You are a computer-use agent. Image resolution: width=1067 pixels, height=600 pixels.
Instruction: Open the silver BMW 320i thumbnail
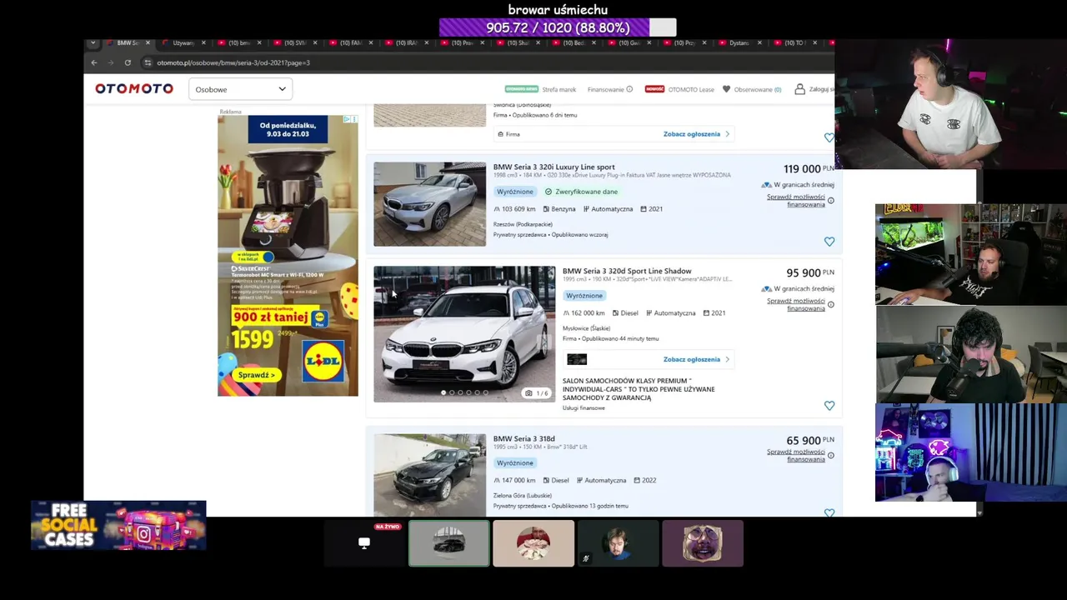tap(429, 204)
